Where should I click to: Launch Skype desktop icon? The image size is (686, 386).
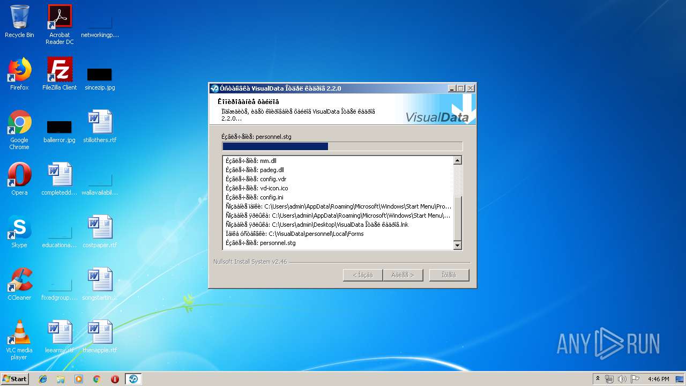19,232
